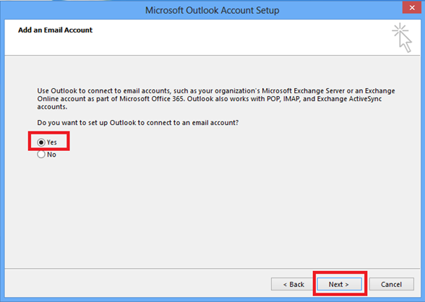The image size is (425, 302).
Task: Select the No radio button
Action: click(41, 155)
